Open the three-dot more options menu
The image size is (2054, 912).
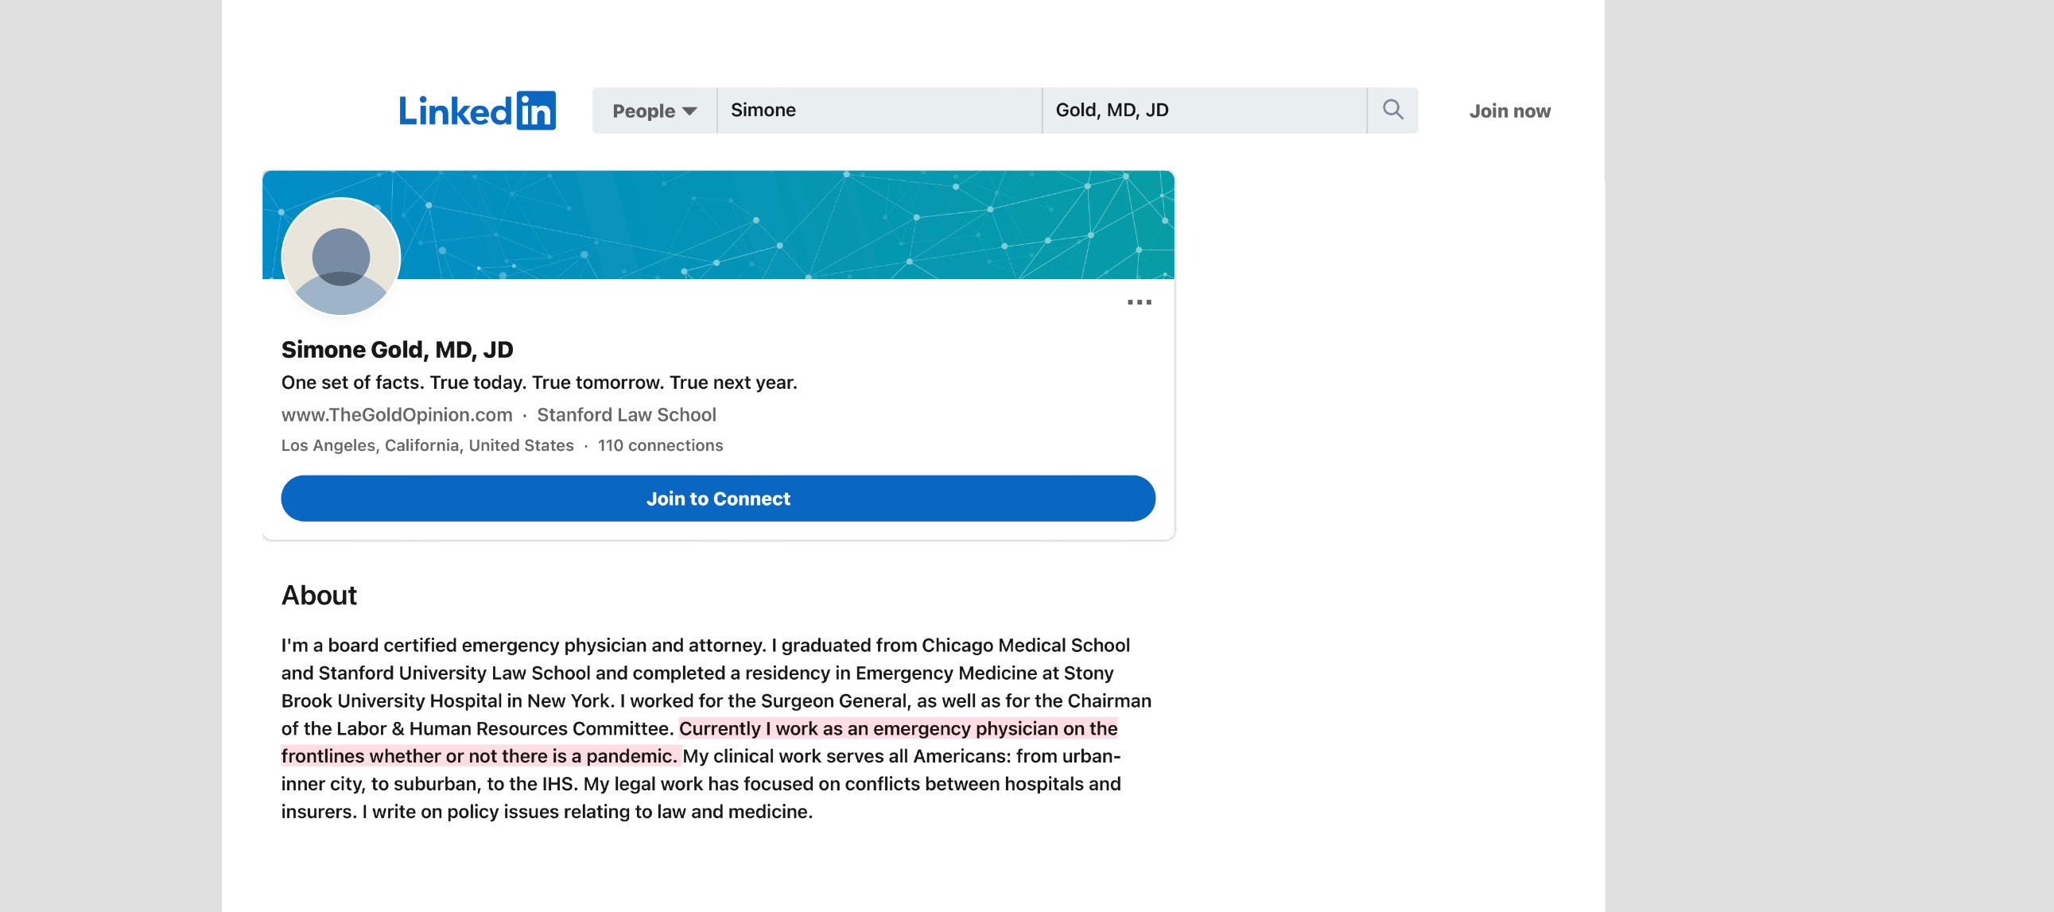coord(1139,302)
